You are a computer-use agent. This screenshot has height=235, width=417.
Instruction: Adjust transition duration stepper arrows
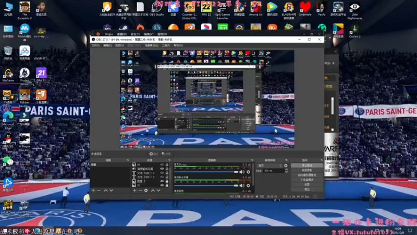(286, 171)
